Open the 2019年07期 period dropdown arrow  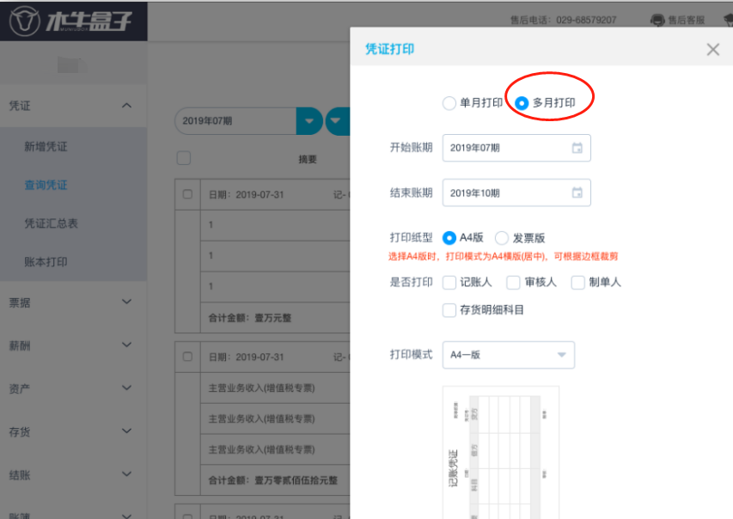309,121
